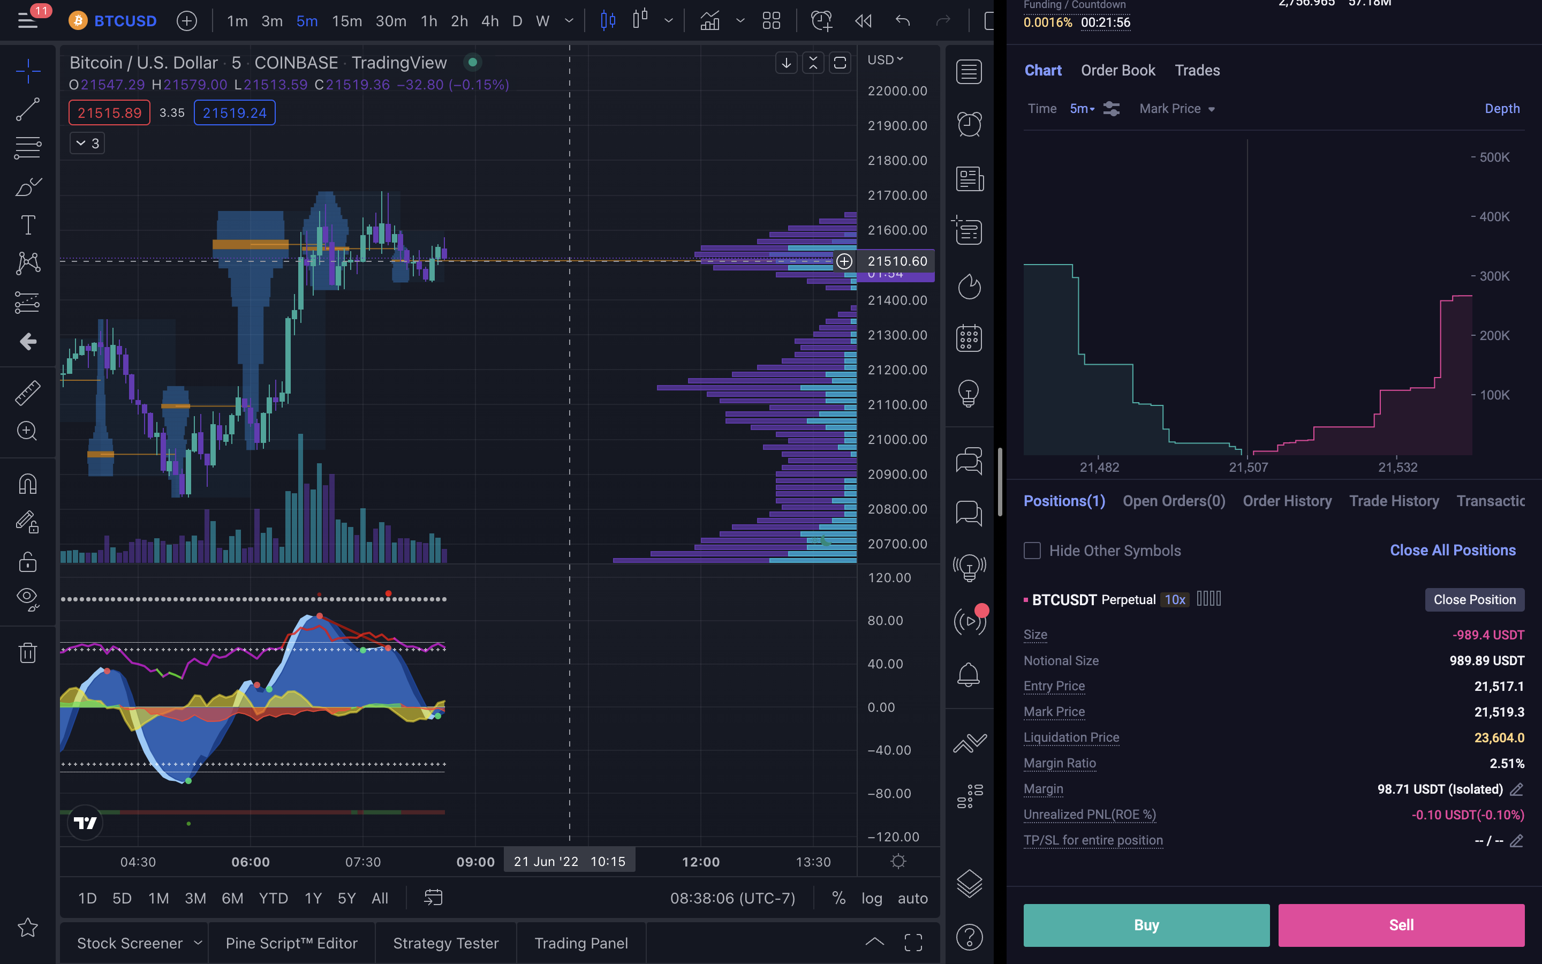Select the trend line drawing tool
The image size is (1542, 964).
[x=28, y=109]
